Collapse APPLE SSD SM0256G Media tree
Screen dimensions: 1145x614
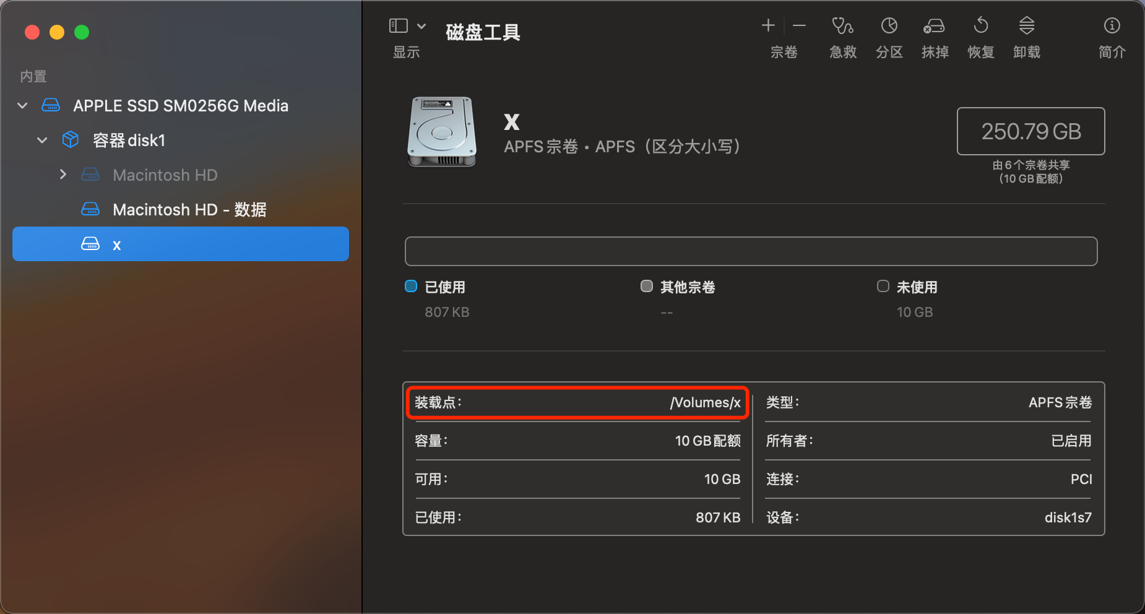(x=22, y=106)
